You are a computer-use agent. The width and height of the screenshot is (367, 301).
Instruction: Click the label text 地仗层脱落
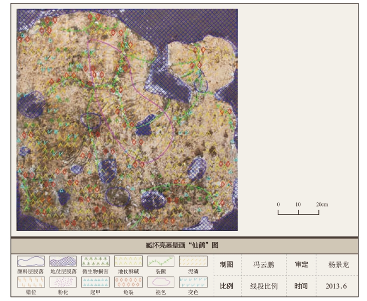click(x=64, y=271)
